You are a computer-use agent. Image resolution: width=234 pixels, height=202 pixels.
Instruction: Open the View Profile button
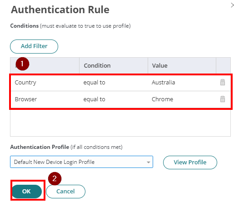click(x=190, y=163)
